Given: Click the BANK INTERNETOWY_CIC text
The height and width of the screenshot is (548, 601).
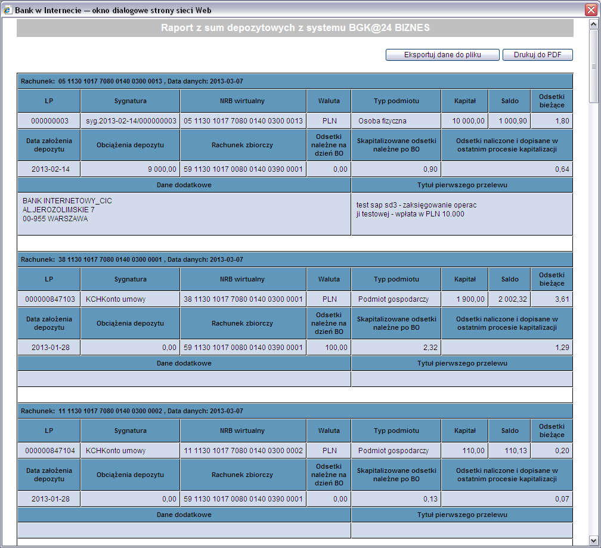Looking at the screenshot, I should pyautogui.click(x=67, y=201).
